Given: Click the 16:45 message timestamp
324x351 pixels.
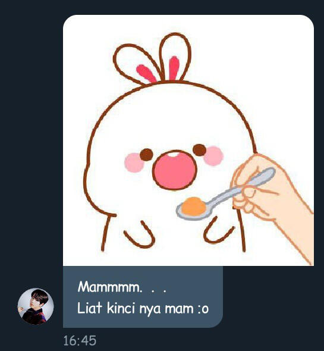Looking at the screenshot, I should tap(80, 341).
